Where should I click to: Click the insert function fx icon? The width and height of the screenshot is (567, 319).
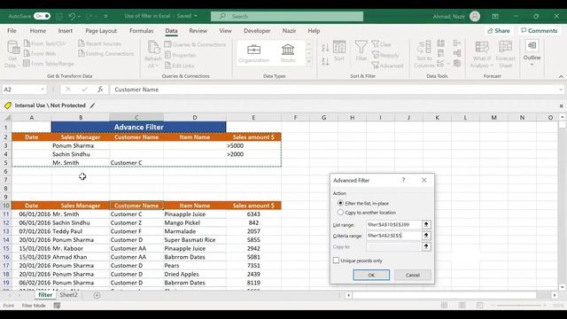pos(100,89)
